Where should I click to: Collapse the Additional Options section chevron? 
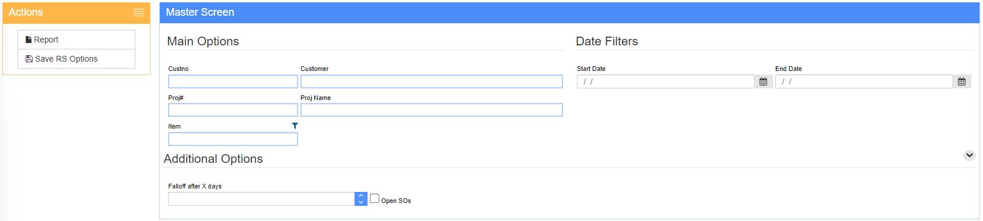pos(970,155)
